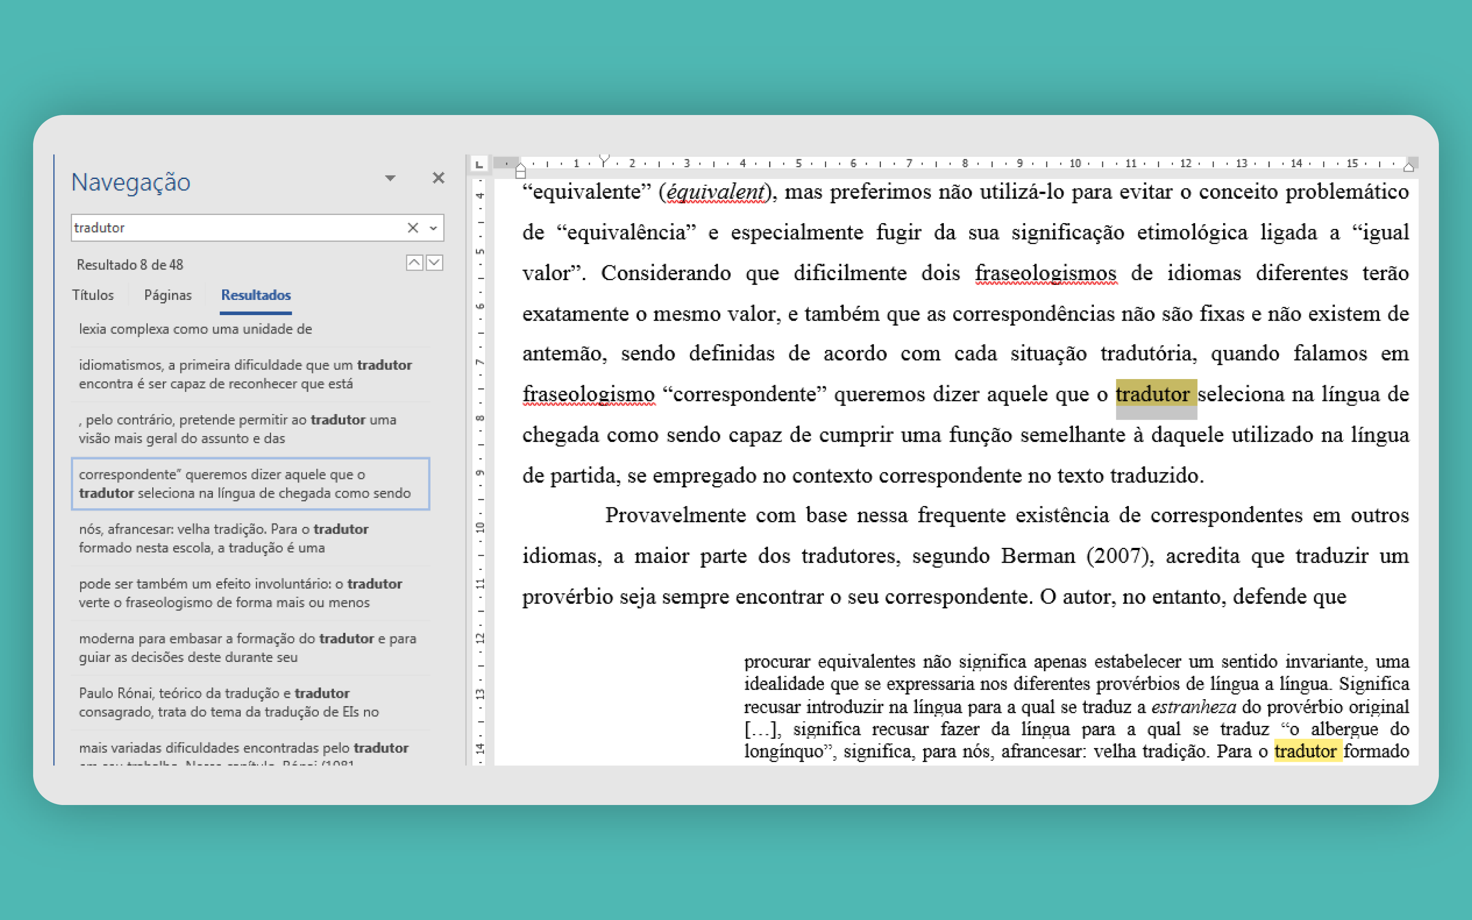Click the highlighted 'tradutor' before 'seleciona'
This screenshot has width=1472, height=920.
1156,394
